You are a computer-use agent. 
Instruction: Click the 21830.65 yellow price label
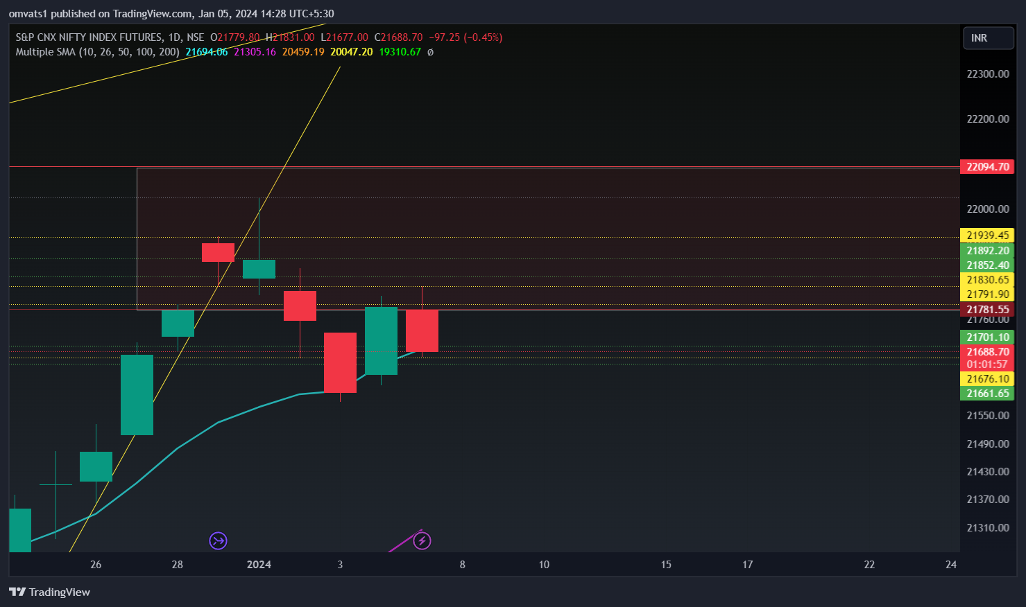coord(987,280)
